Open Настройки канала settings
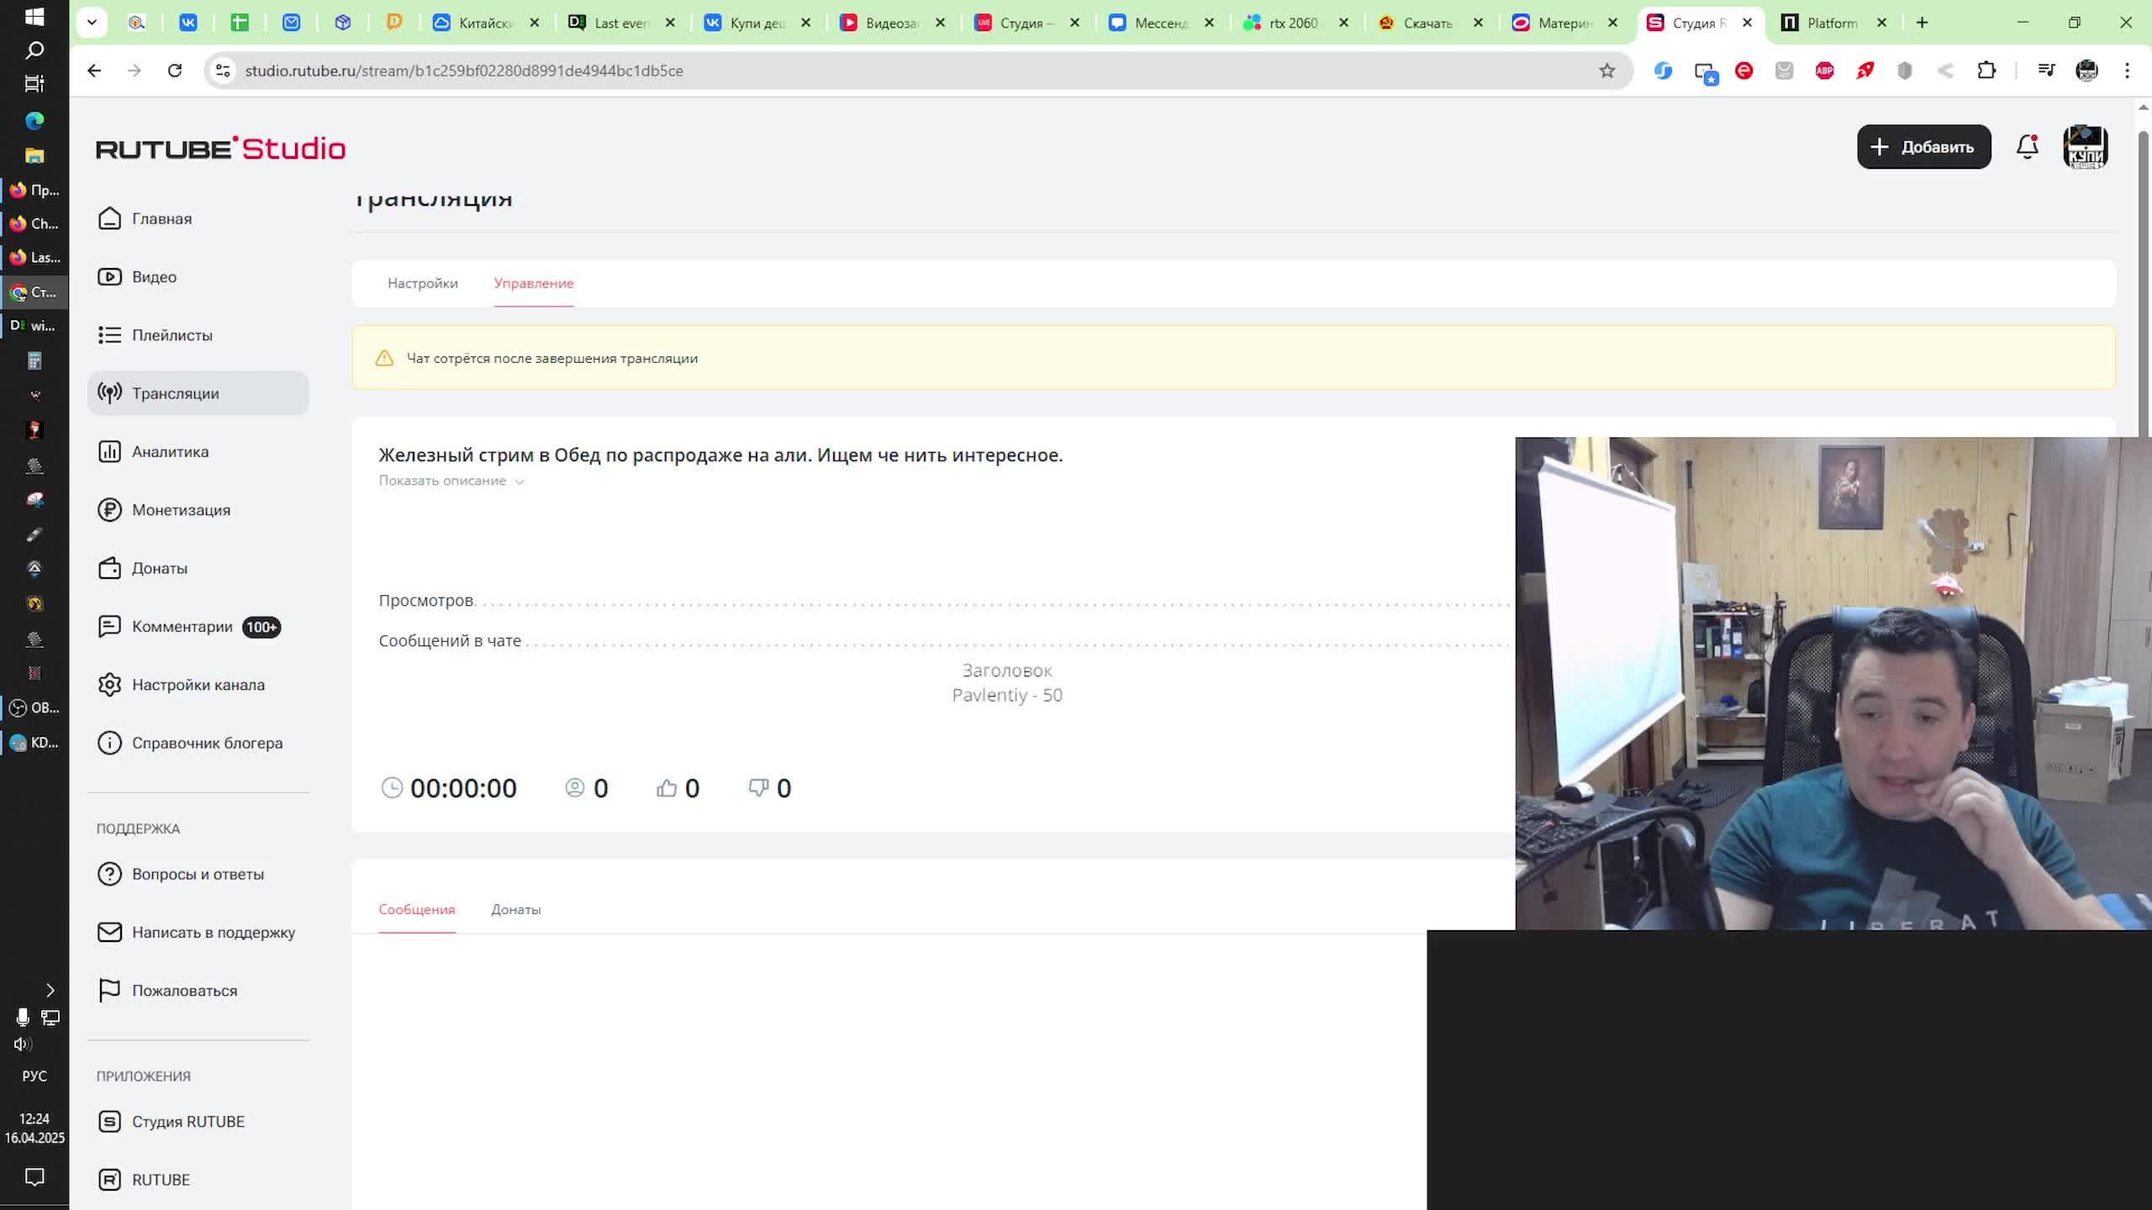This screenshot has width=2152, height=1210. (x=198, y=685)
